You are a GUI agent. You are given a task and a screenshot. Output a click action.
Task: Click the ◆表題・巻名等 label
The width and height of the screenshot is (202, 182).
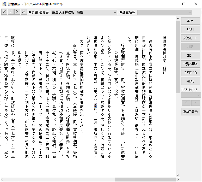click(39, 12)
